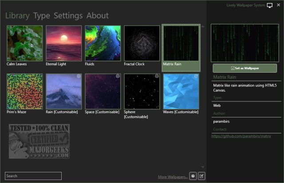Click the library scrollbar down arrow
Image resolution: width=284 pixels, height=183 pixels.
click(203, 167)
